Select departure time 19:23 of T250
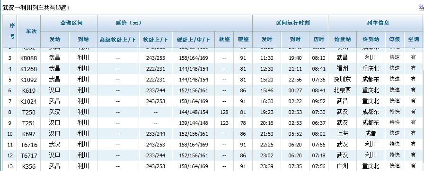424x171 pixels. tap(267, 112)
